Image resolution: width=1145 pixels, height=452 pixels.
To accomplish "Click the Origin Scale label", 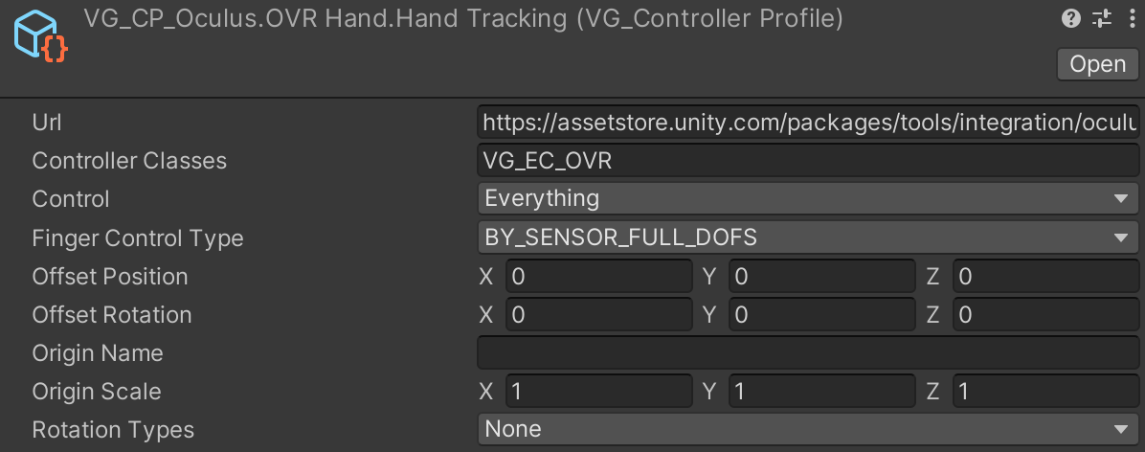I will coord(97,392).
